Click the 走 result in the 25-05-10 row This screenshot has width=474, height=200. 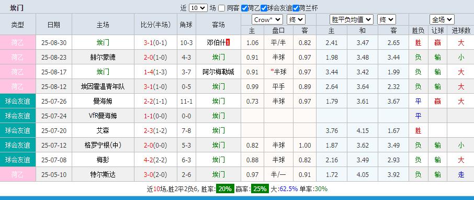461,174
